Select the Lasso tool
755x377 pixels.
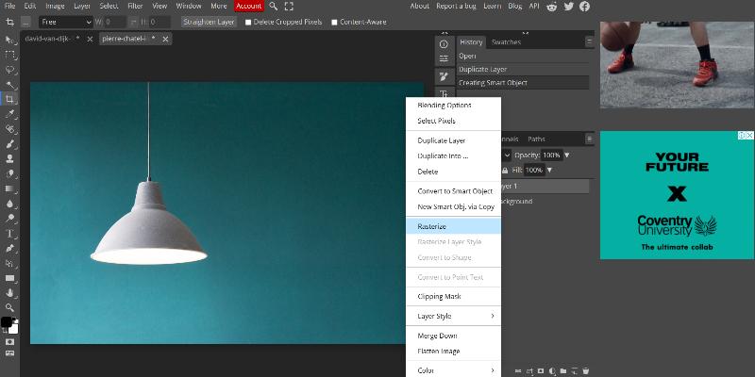[10, 69]
